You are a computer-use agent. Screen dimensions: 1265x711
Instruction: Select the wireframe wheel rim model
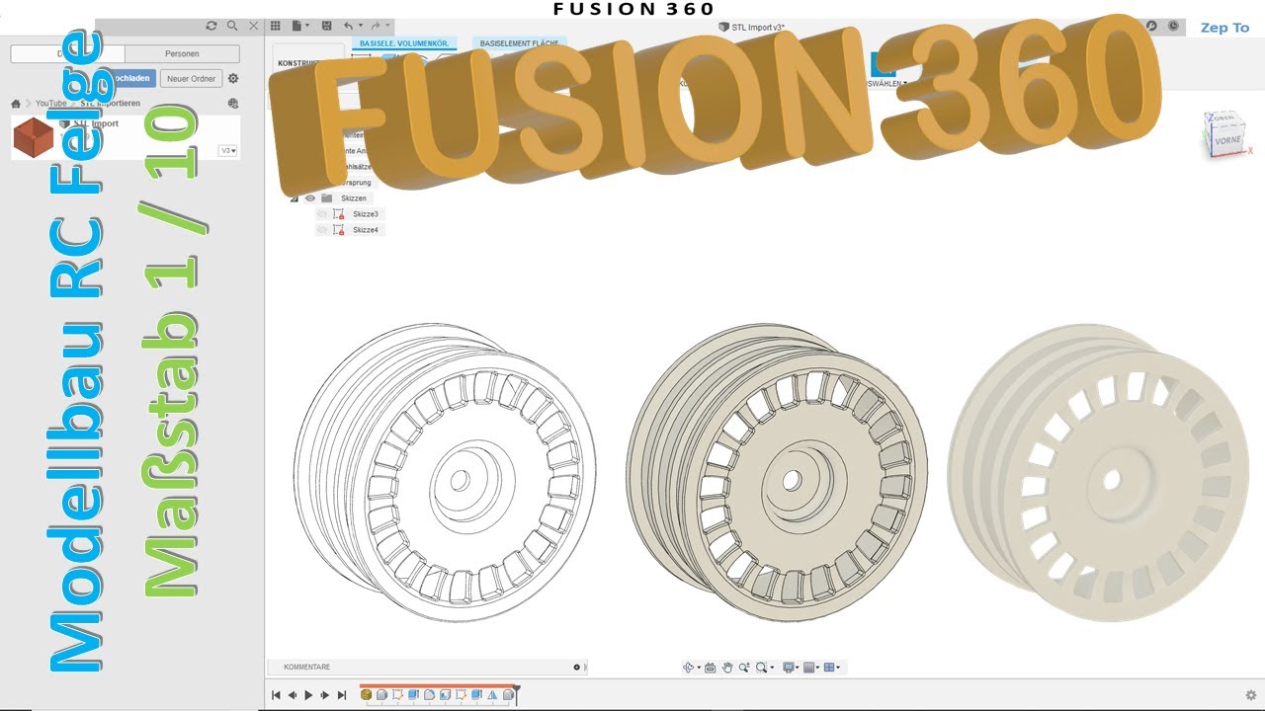coord(445,473)
